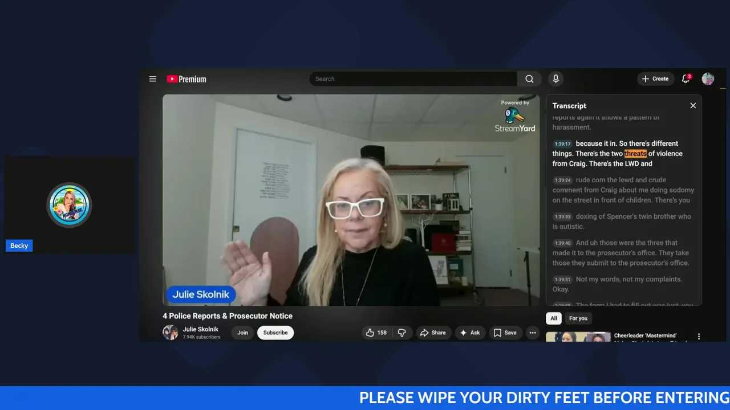Viewport: 730px width, 410px height.
Task: Open the Share button
Action: [433, 333]
